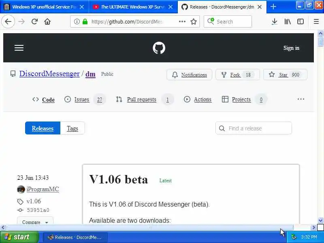Image resolution: width=324 pixels, height=243 pixels.
Task: Click the GitHub Octocat logo
Action: pyautogui.click(x=159, y=48)
